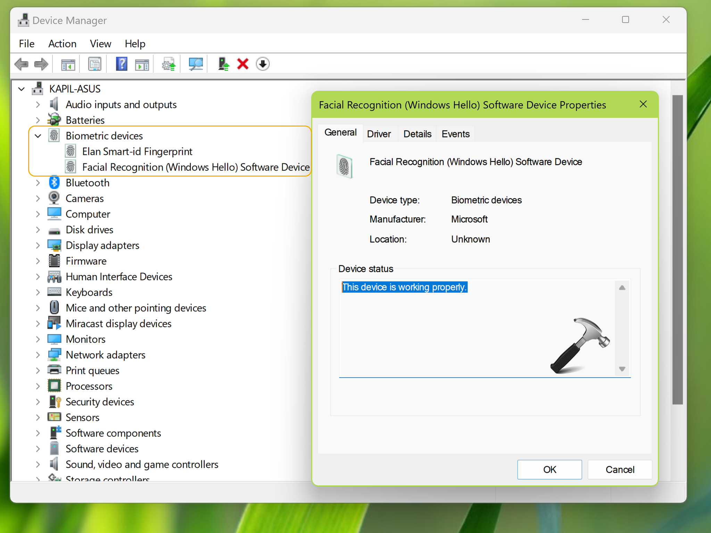The image size is (711, 533).
Task: Expand the Network adapters category
Action: 38,355
